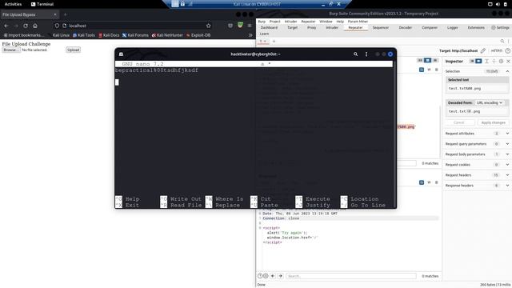Click Firefox back arrow button
The image size is (512, 288).
pyautogui.click(x=6, y=26)
